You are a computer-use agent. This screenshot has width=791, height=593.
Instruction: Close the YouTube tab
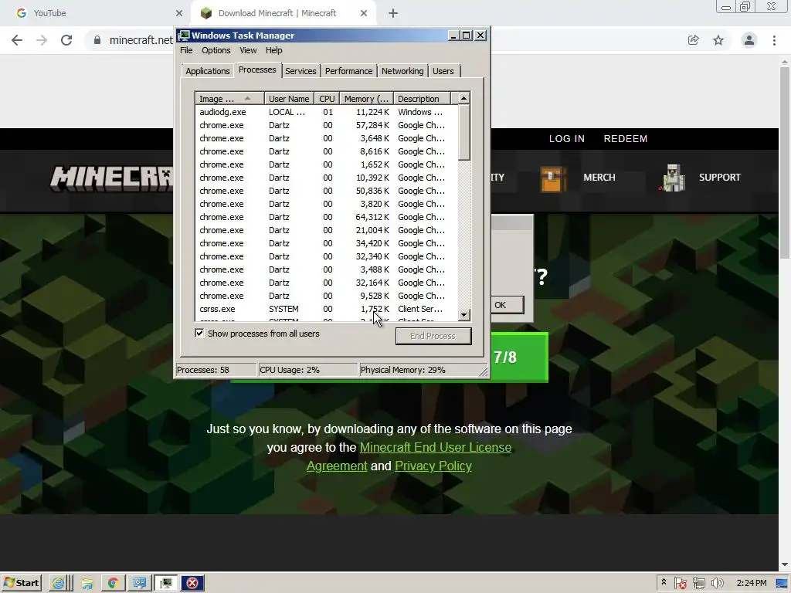[179, 13]
